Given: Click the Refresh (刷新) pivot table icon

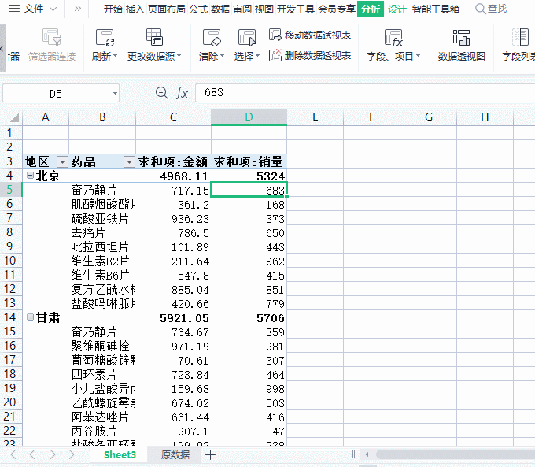Looking at the screenshot, I should pos(105,38).
